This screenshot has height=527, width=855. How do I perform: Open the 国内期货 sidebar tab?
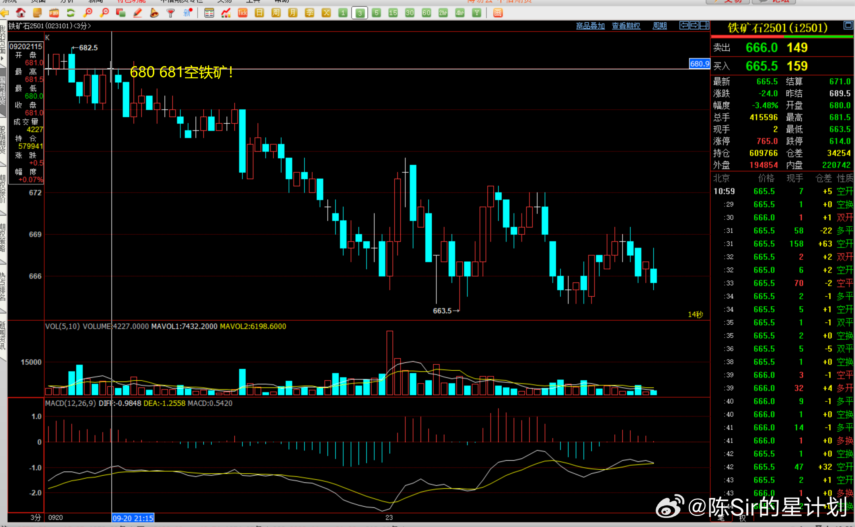[x=3, y=91]
